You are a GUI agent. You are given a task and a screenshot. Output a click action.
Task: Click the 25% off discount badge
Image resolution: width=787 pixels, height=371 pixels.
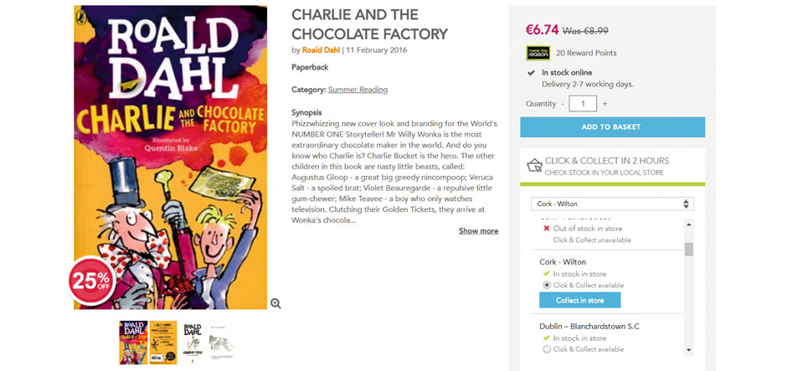tap(92, 281)
